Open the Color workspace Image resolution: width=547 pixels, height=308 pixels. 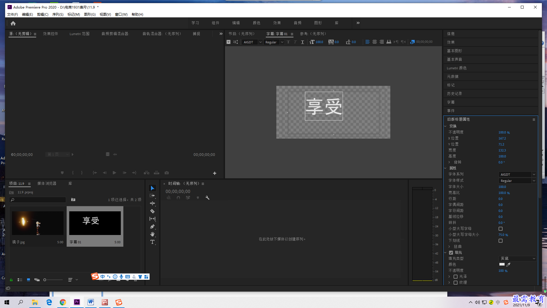coord(256,23)
